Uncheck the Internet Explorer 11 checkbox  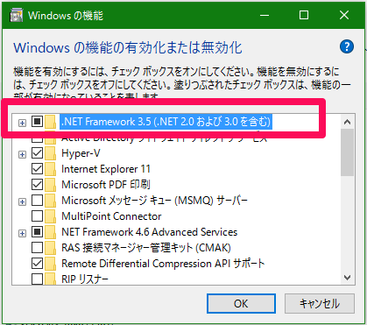click(37, 169)
